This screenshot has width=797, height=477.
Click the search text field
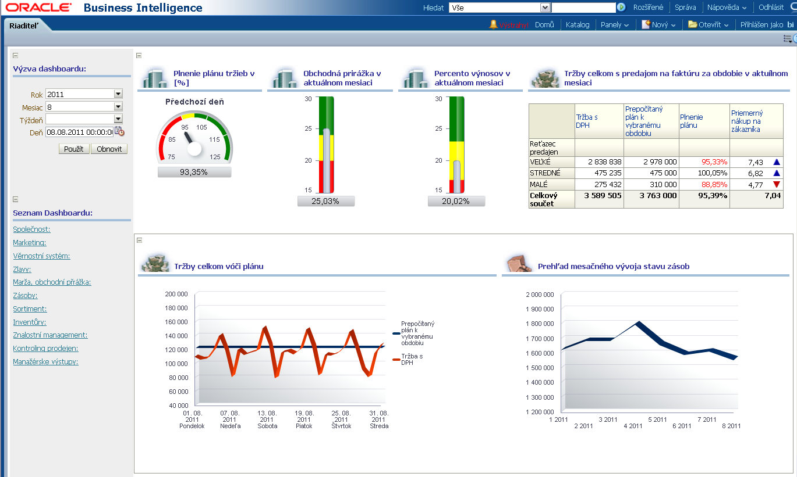[x=583, y=8]
